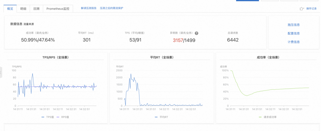Expand the collapsed left sidebar handle
Image resolution: width=321 pixels, height=131 pixels.
(x=1, y=72)
